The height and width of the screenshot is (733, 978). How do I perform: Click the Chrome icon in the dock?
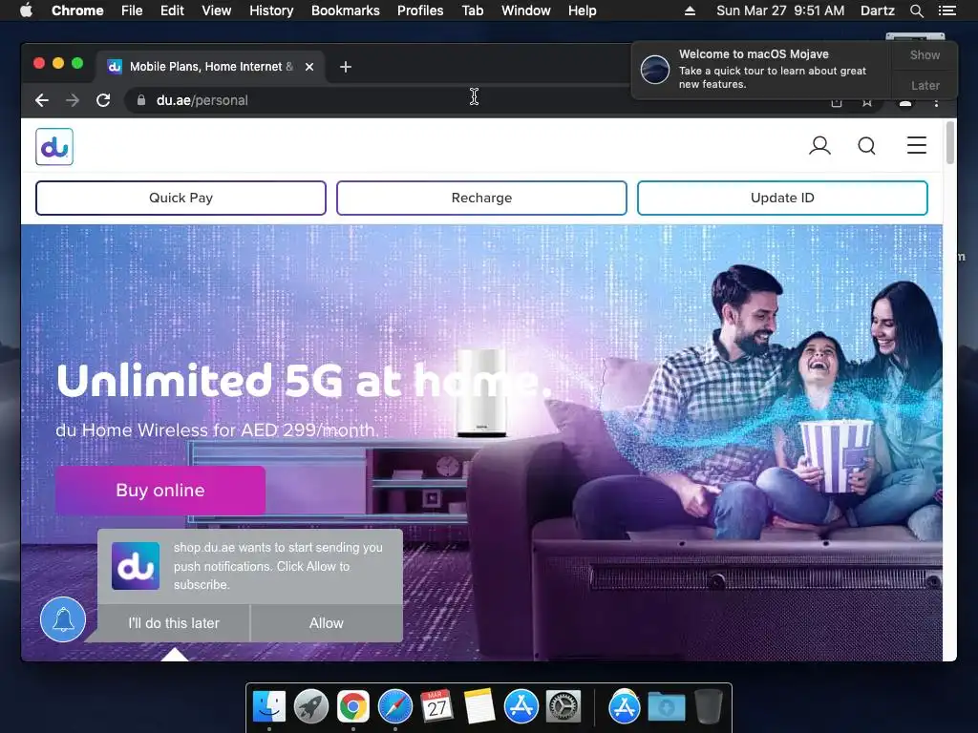coord(353,706)
